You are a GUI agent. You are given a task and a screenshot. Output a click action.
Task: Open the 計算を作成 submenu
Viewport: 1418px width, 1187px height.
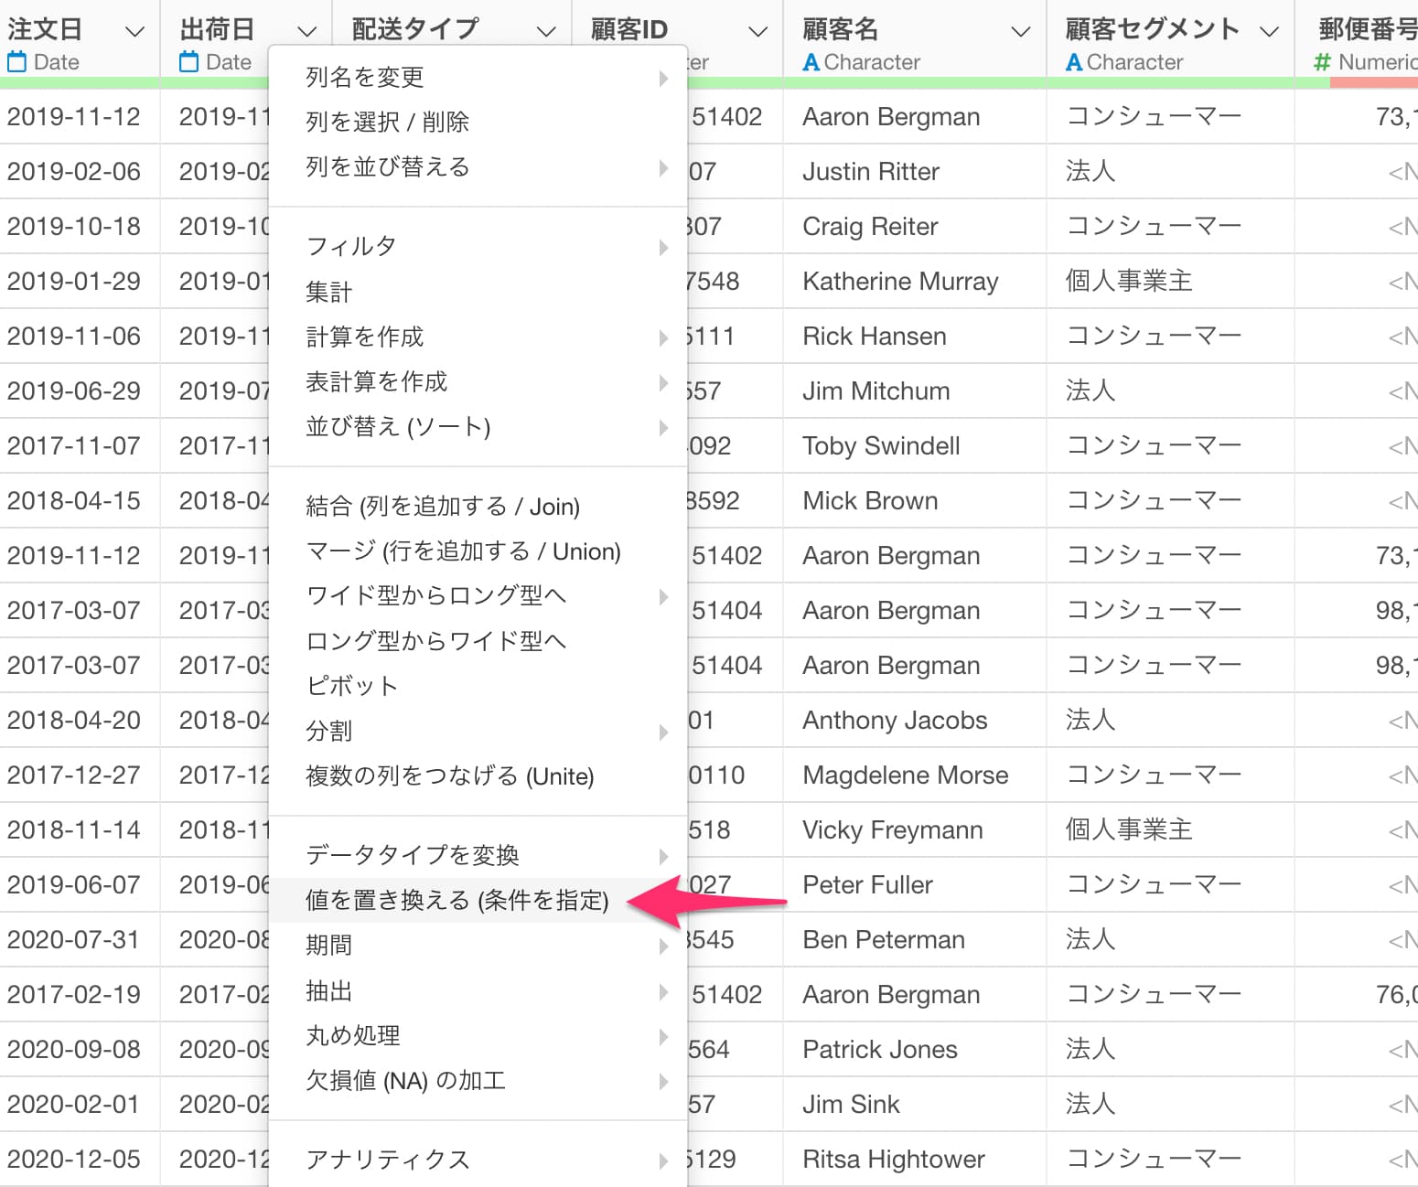pos(478,337)
